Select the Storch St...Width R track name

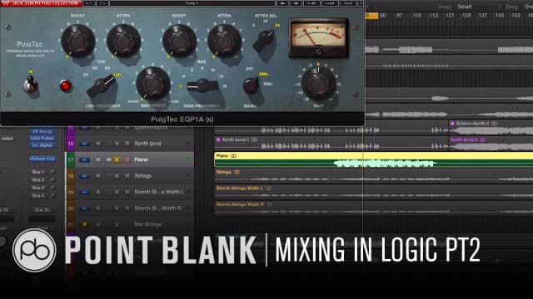coord(157,208)
